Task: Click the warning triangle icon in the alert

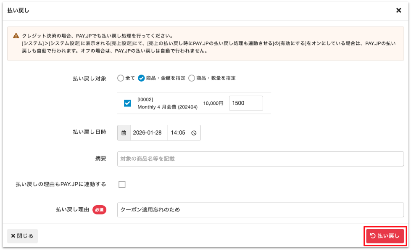Action: [x=16, y=36]
